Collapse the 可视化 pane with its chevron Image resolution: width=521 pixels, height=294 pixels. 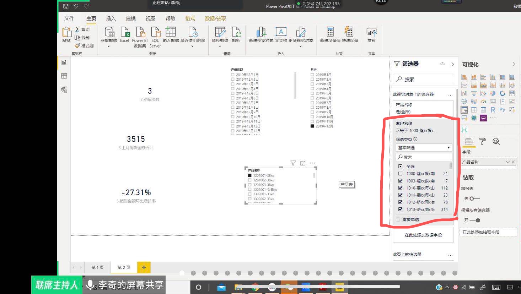[x=514, y=64]
